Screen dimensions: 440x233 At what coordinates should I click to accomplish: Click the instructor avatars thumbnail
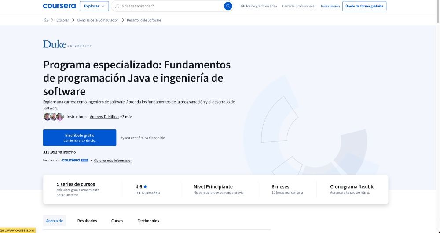(x=54, y=117)
